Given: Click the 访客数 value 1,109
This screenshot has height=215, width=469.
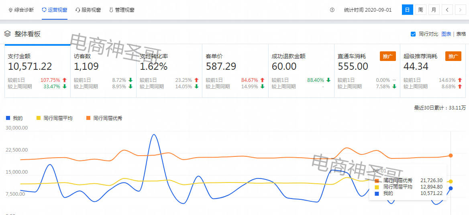Looking at the screenshot, I should [86, 66].
